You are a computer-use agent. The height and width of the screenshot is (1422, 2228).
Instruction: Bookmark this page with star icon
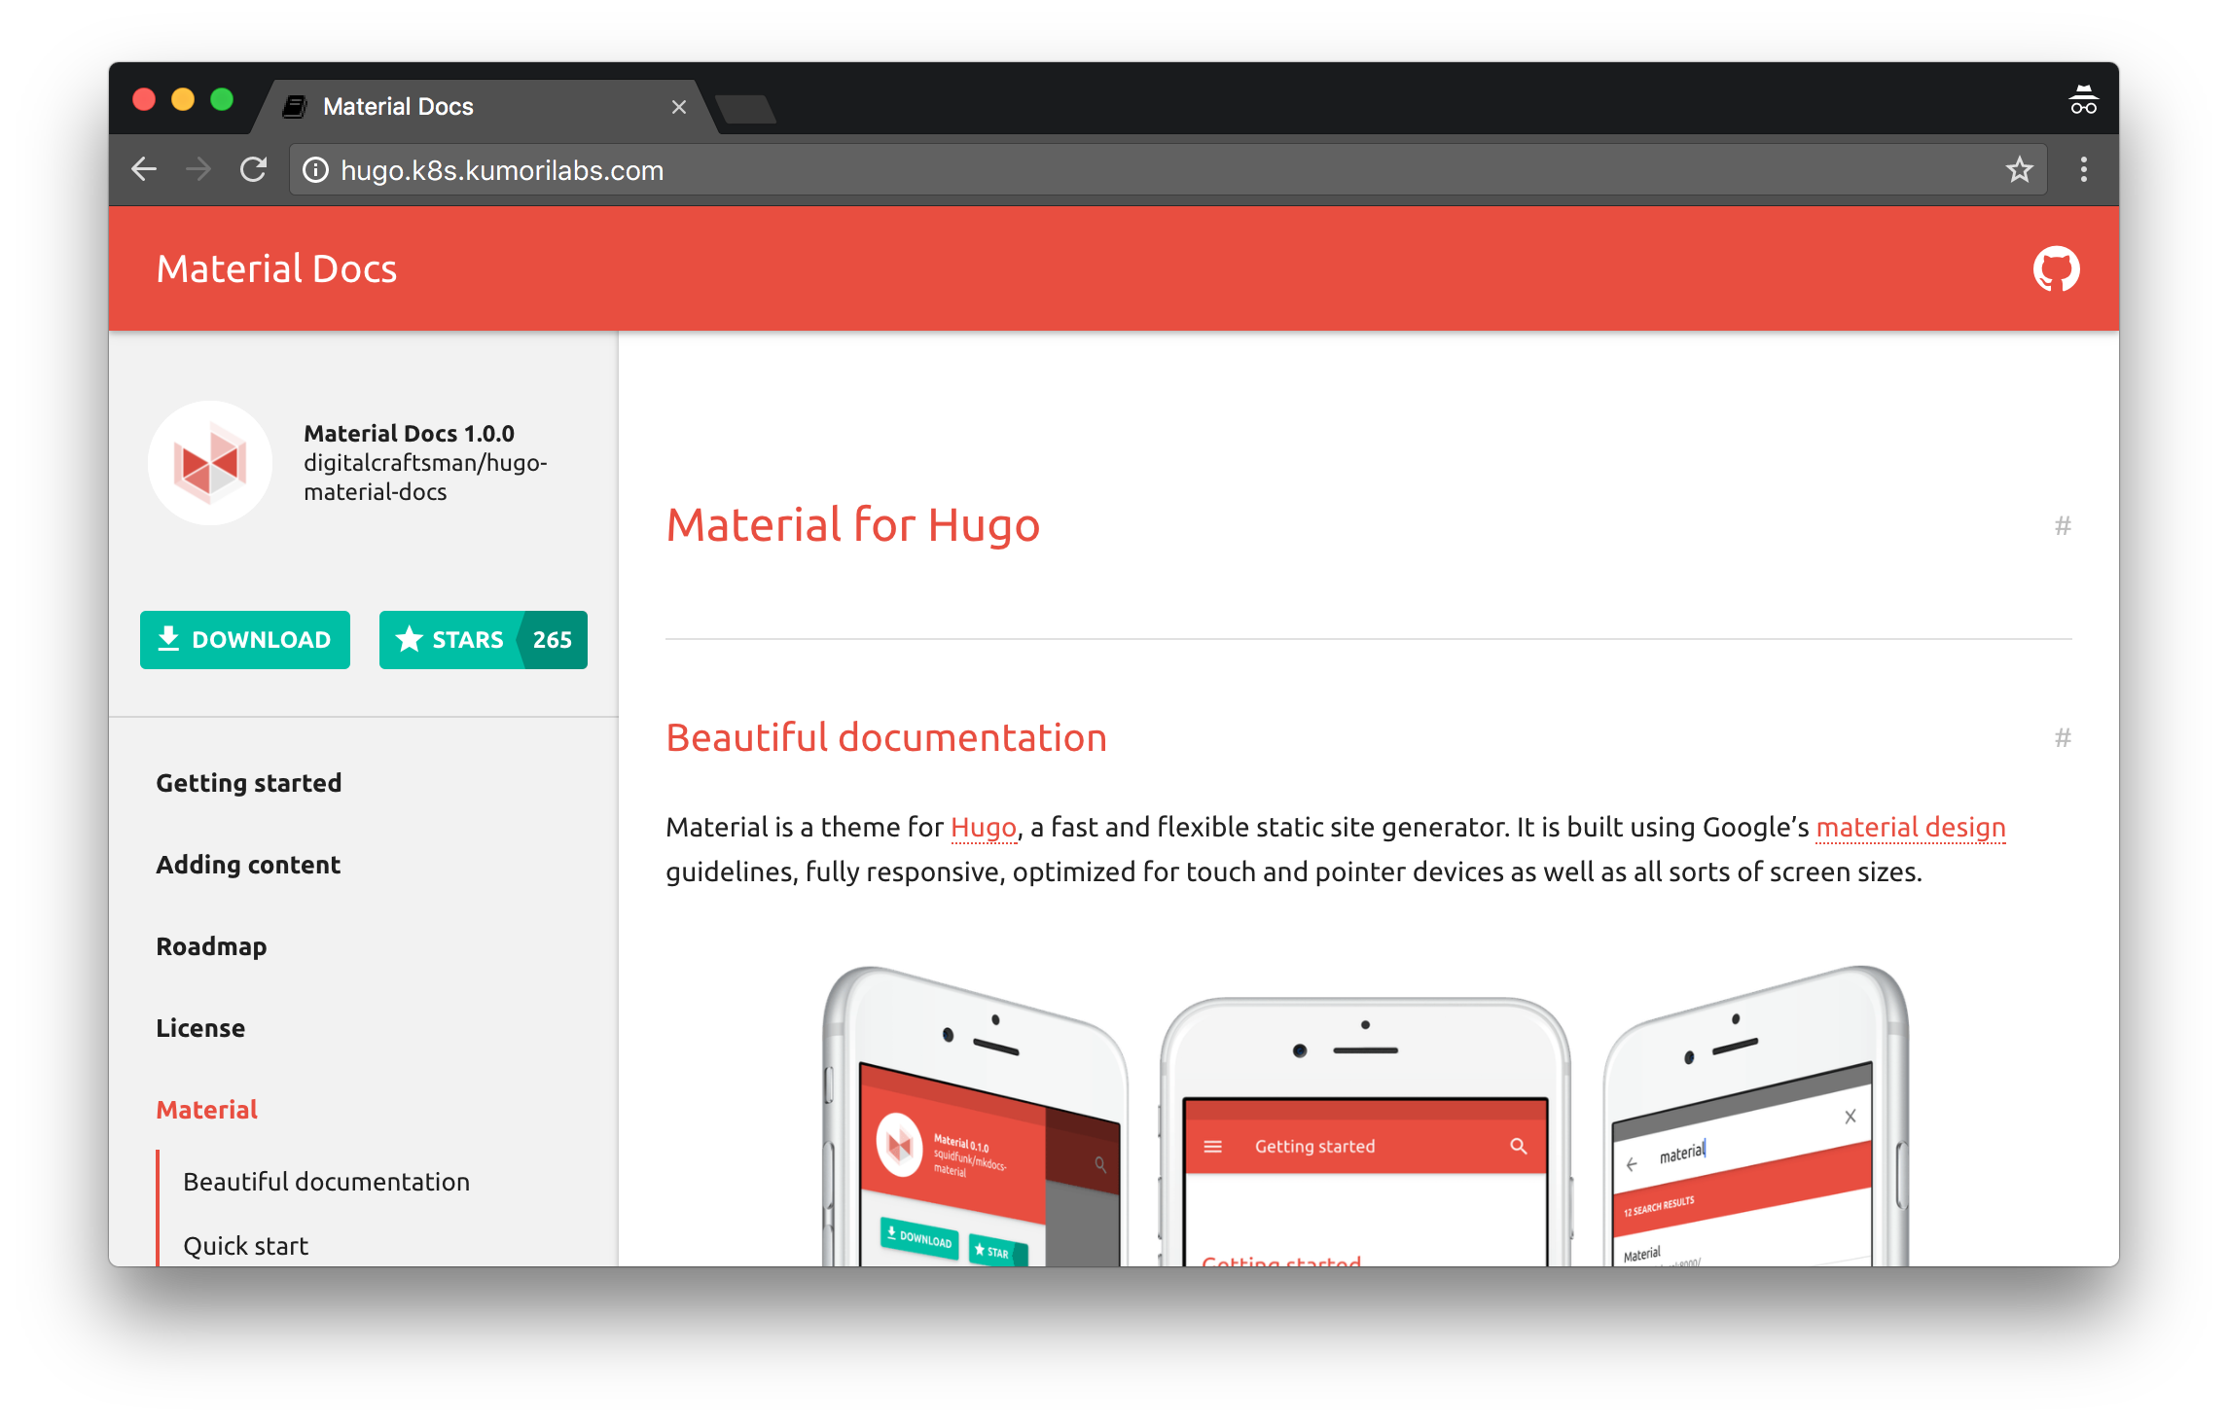[2019, 170]
